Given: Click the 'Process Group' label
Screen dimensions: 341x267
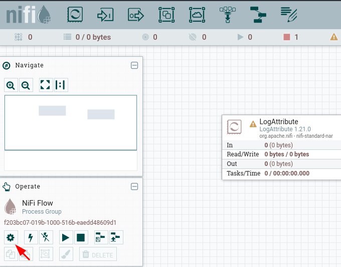Looking at the screenshot, I should tap(42, 212).
